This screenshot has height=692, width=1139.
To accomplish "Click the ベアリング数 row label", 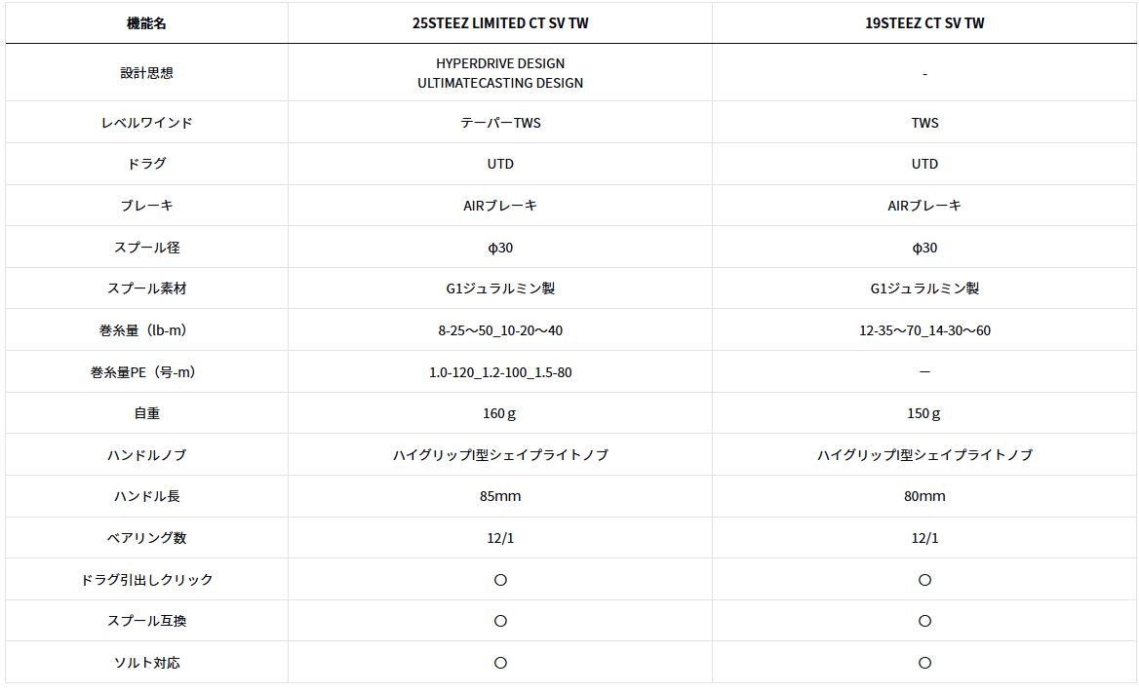I will 146,538.
